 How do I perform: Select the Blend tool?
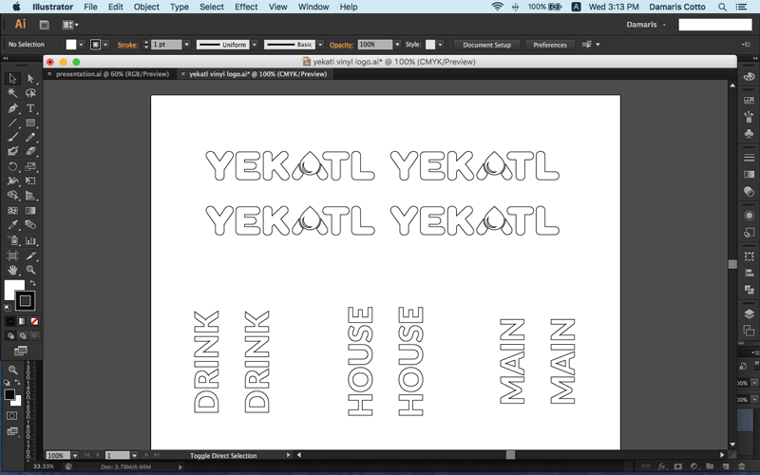(30, 225)
